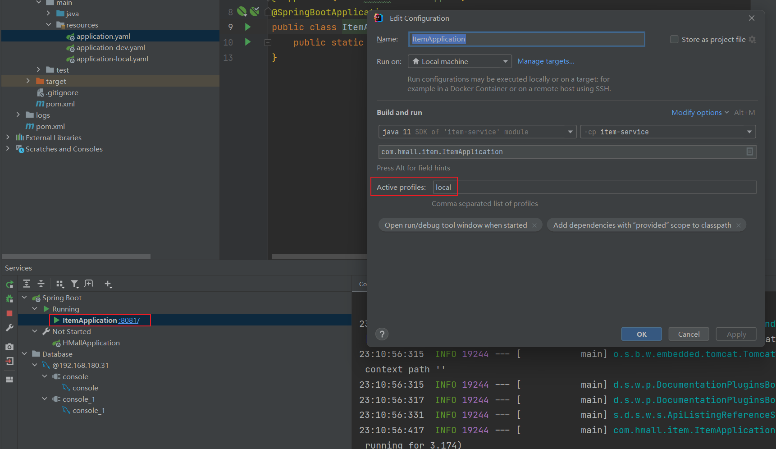Click the Apply button
The width and height of the screenshot is (776, 449).
tap(736, 334)
